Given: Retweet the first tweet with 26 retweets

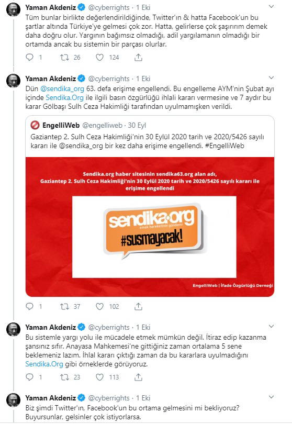Looking at the screenshot, I should 64,58.
